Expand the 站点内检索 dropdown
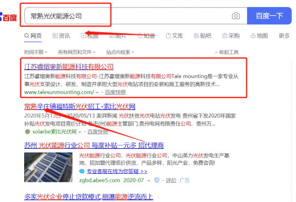The width and height of the screenshot is (296, 202). click(x=120, y=52)
